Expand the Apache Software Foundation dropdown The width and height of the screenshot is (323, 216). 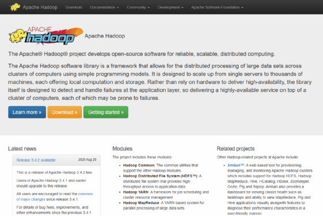pyautogui.click(x=217, y=8)
